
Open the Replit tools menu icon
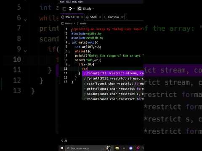tap(72, 9)
